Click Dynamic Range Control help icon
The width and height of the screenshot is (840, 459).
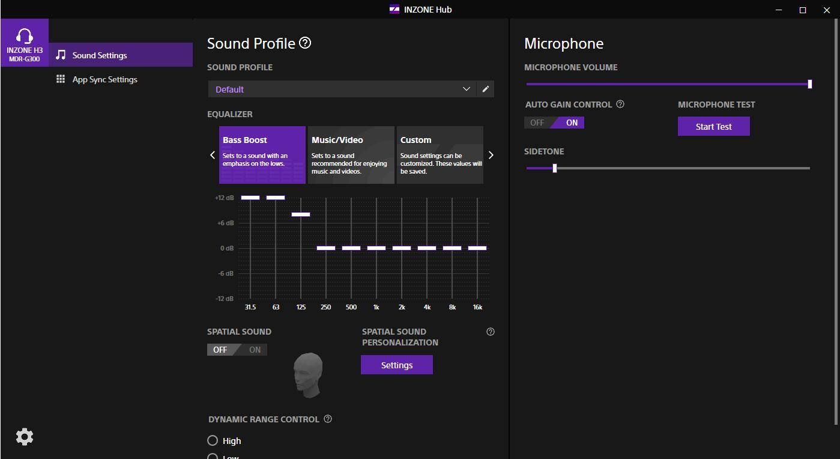[328, 419]
